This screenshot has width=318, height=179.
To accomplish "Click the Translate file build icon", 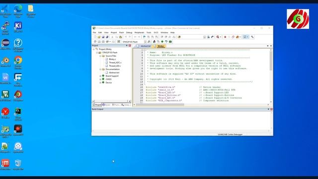I will [95, 42].
